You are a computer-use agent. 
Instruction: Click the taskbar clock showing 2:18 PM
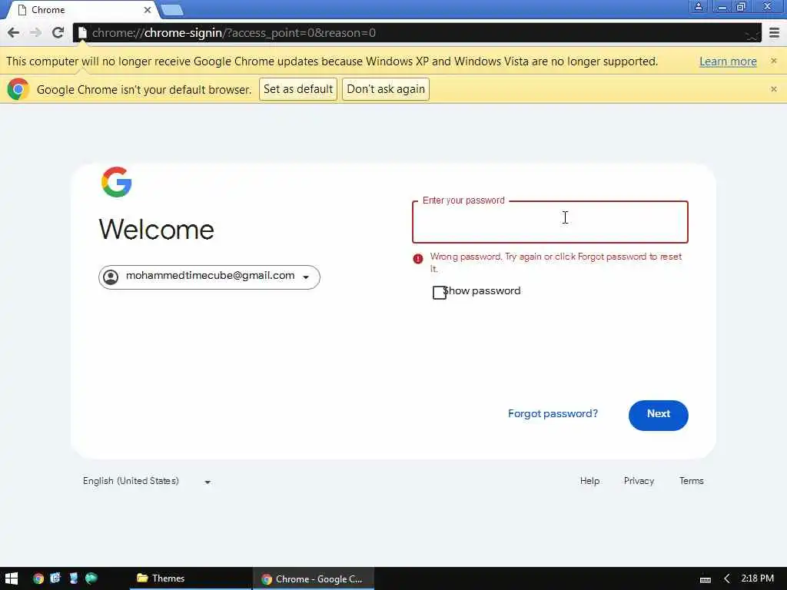click(x=757, y=578)
